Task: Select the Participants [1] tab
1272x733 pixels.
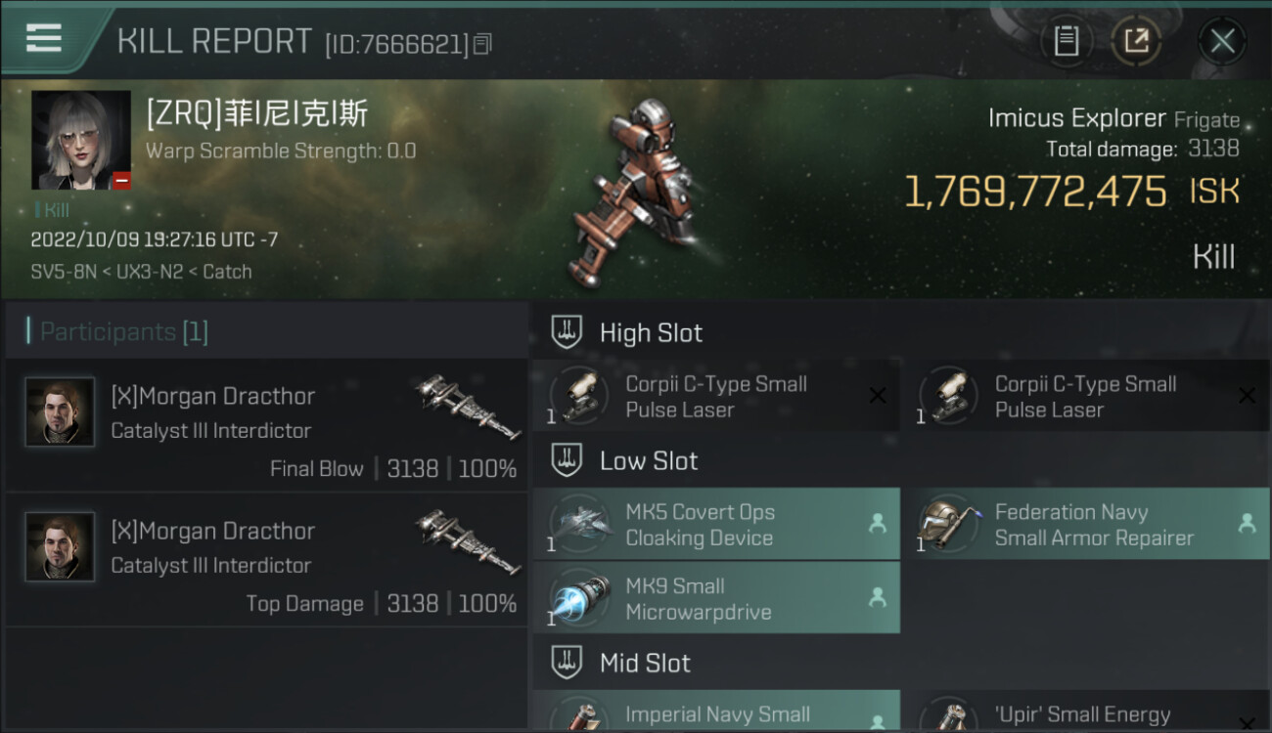Action: coord(123,331)
